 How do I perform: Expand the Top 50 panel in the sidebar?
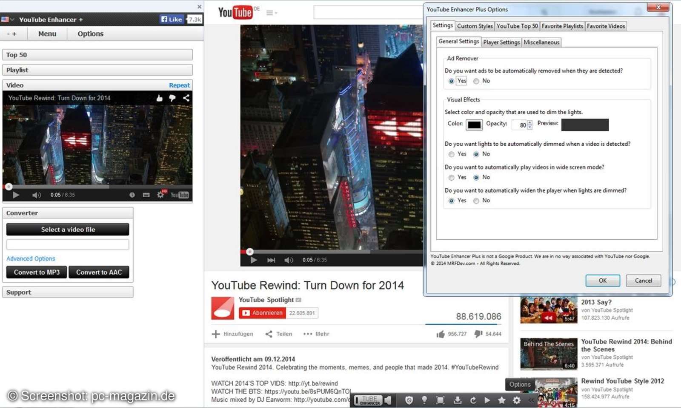point(98,54)
